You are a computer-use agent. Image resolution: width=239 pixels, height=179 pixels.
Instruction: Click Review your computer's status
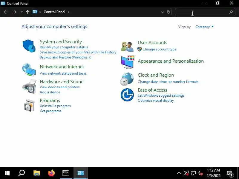64,47
